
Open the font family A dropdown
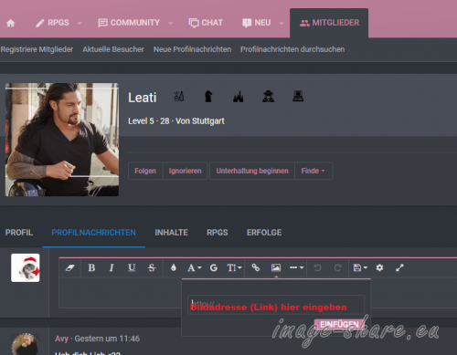point(194,267)
